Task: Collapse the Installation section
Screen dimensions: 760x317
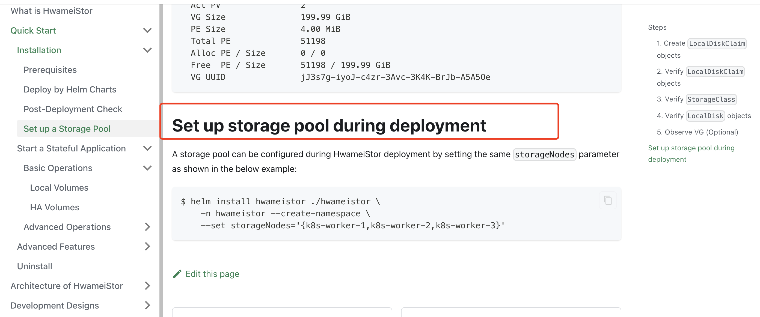Action: [147, 50]
